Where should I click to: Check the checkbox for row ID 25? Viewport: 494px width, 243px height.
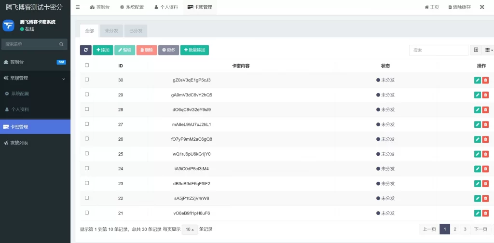tap(87, 154)
